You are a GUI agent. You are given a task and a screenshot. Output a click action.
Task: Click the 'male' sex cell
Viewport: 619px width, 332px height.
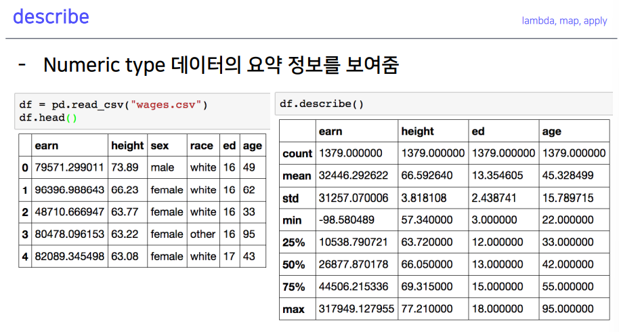(163, 167)
